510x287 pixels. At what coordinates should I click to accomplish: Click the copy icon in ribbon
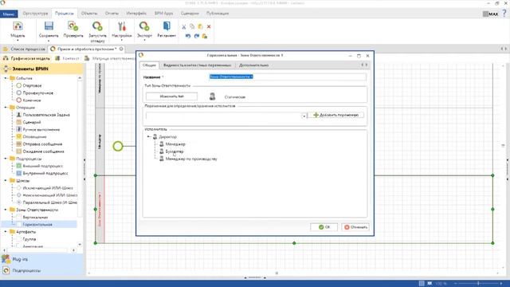[x=192, y=26]
